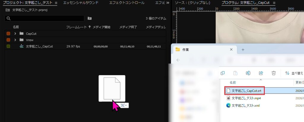Open the 文字起こし_テスト.mp4 video file icon

[228, 98]
